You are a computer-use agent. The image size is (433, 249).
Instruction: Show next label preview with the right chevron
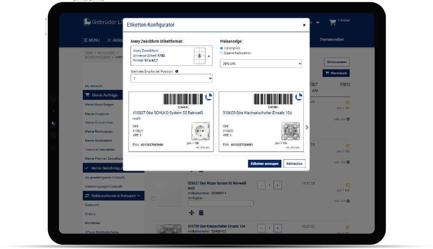[307, 127]
